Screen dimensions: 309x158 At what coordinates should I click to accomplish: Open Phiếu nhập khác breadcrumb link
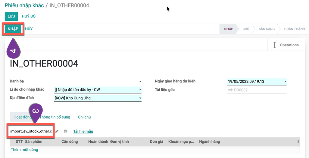pos(24,5)
